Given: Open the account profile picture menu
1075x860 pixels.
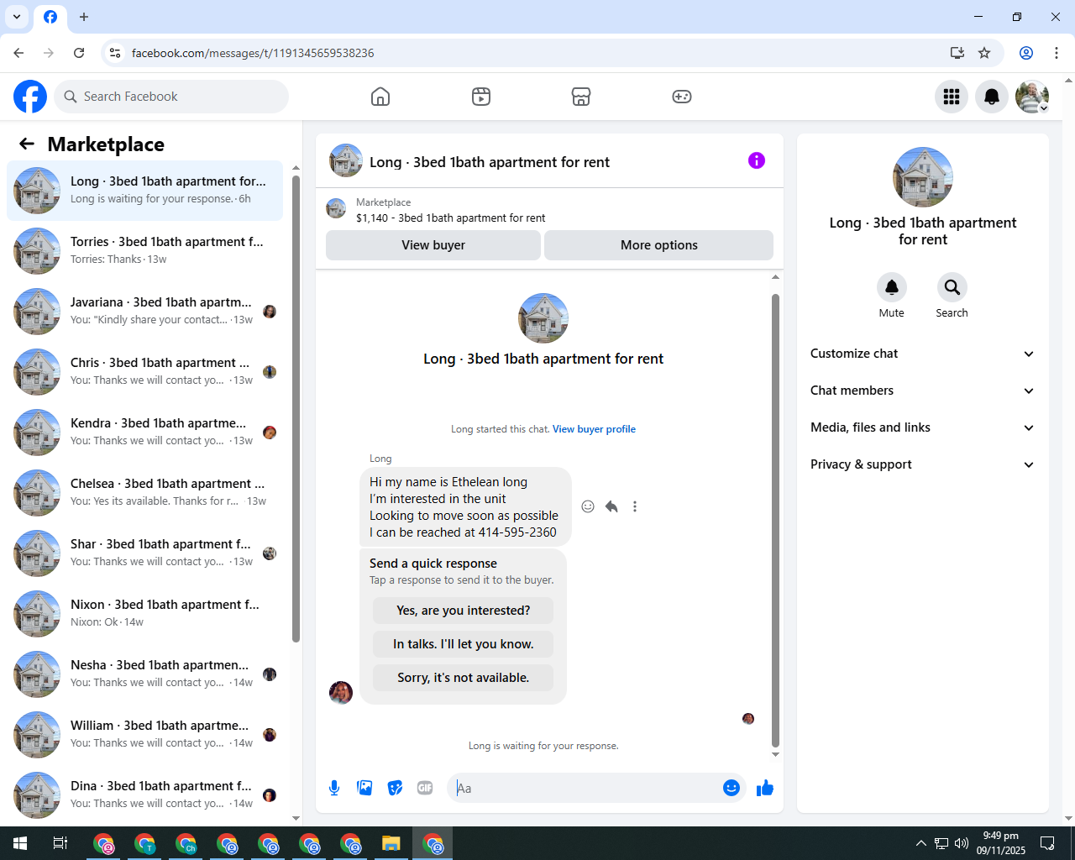Looking at the screenshot, I should point(1032,97).
